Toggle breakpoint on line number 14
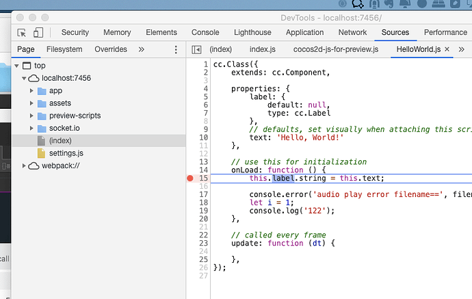This screenshot has width=472, height=299. point(203,170)
